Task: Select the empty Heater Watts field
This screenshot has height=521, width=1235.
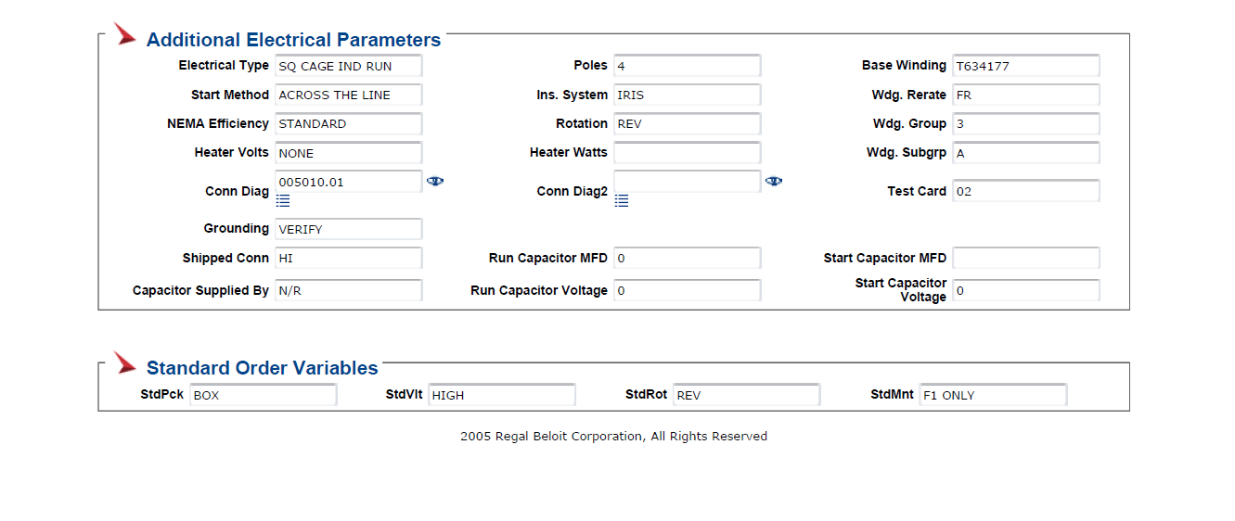Action: pos(688,153)
